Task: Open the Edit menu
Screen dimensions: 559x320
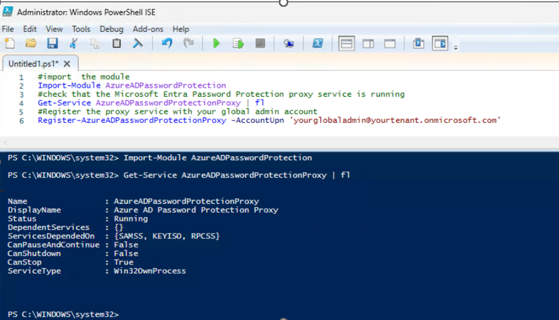Action: click(x=30, y=29)
